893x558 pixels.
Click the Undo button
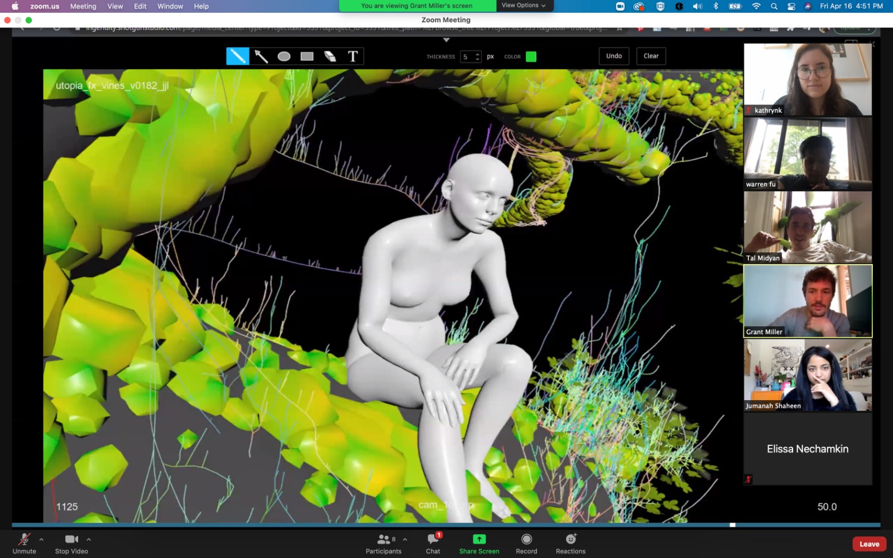pyautogui.click(x=614, y=56)
